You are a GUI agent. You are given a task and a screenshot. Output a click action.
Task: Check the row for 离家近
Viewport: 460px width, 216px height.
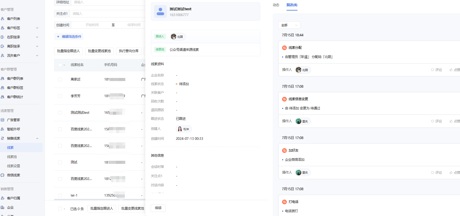(60, 79)
